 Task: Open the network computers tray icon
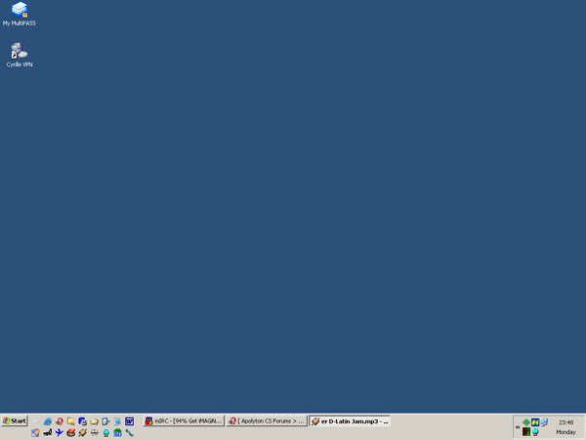(x=544, y=422)
